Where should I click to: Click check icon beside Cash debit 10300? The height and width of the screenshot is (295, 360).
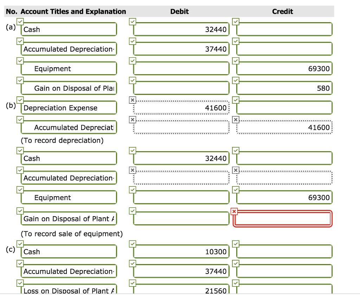(x=132, y=244)
